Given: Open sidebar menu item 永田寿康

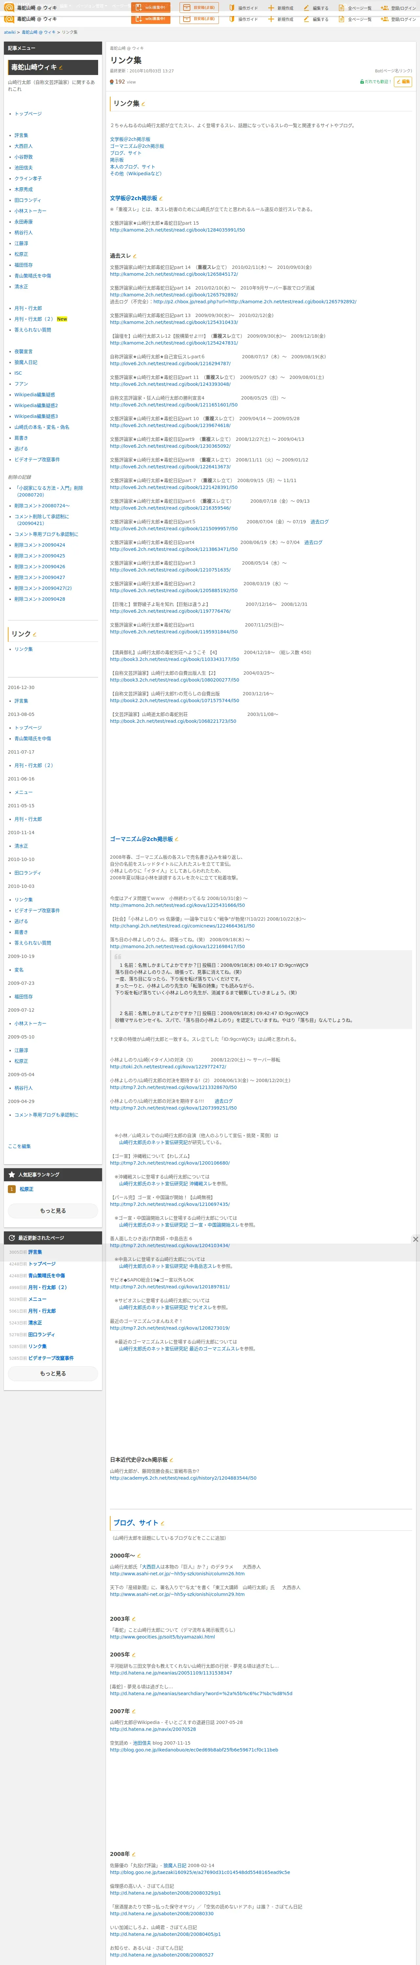Looking at the screenshot, I should click(24, 222).
